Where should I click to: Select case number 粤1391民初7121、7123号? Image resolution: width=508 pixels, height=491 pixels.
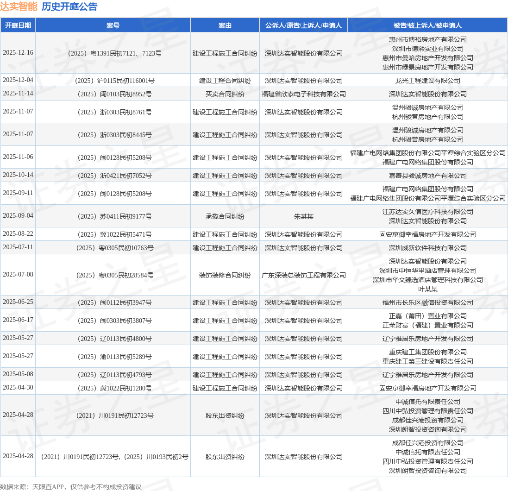tap(114, 53)
